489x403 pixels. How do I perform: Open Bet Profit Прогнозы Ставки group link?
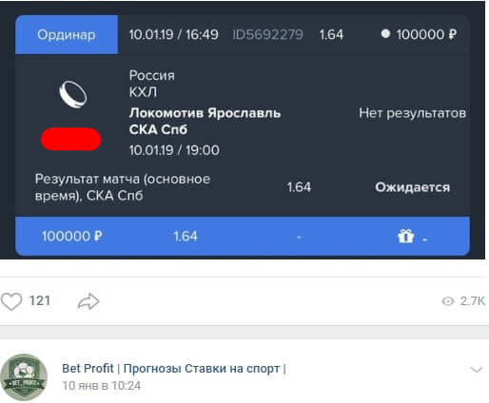pyautogui.click(x=174, y=369)
